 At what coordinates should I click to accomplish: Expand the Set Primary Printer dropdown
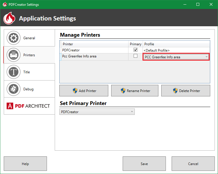click(x=97, y=112)
